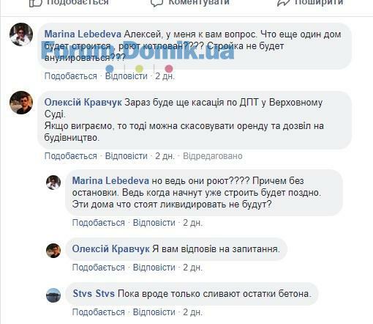Open Marina Lebedeva name link in first comment
This screenshot has width=373, height=324.
pyautogui.click(x=83, y=34)
